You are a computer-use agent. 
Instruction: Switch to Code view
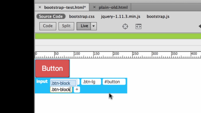[x=48, y=26]
